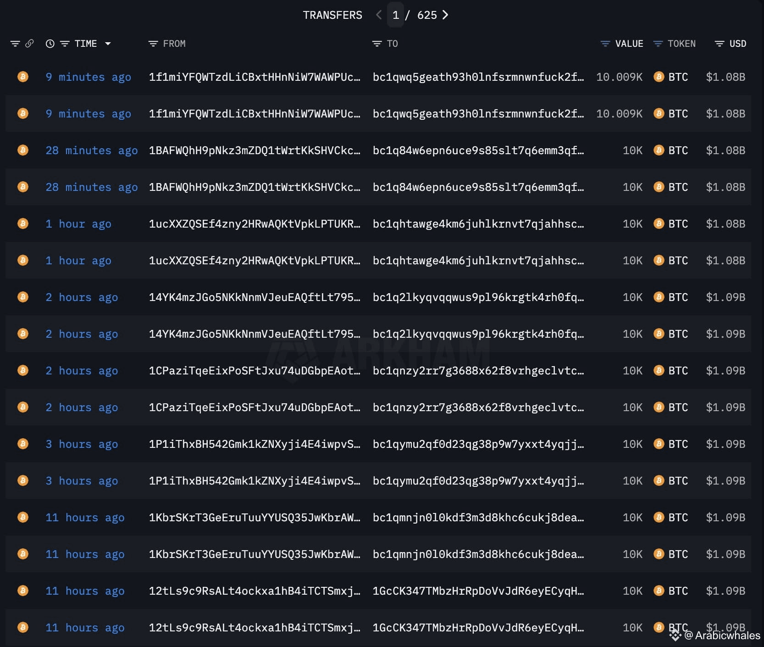764x647 pixels.
Task: Open the second 12tLs9c9RsALt4ockxa1hB4iTCTSmxj sender address
Action: tap(255, 628)
